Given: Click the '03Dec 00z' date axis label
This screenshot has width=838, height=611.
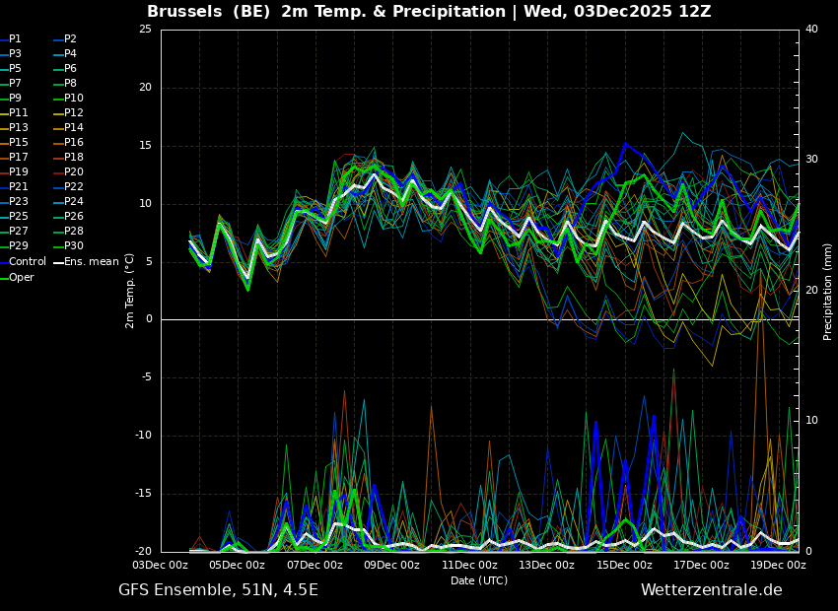Looking at the screenshot, I should pyautogui.click(x=161, y=565).
